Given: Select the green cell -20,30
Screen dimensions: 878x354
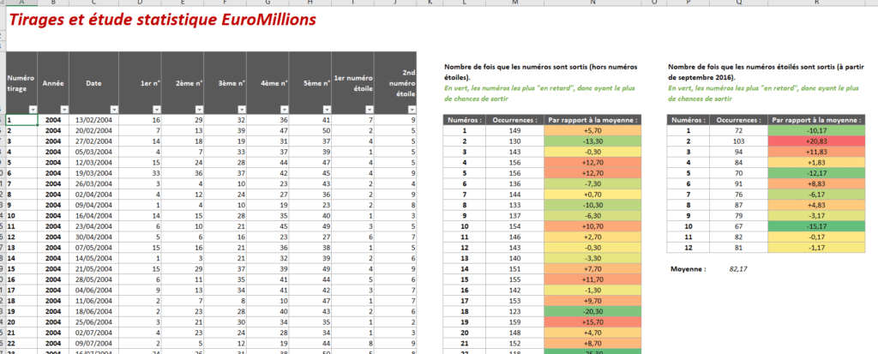Looking at the screenshot, I should pyautogui.click(x=592, y=311).
